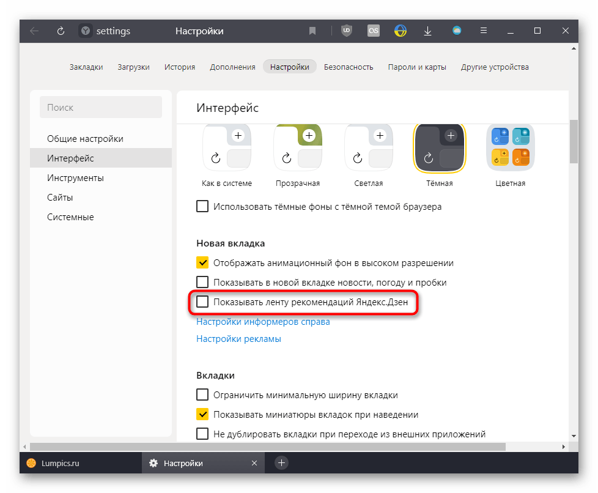Click the blue-yellow globe extension icon
Screen dimensions: 598x493
(400, 31)
